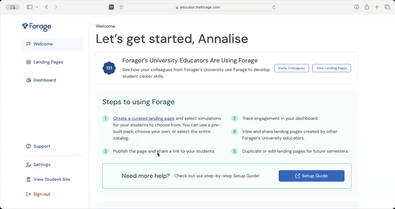The height and width of the screenshot is (209, 395).
Task: Click step number 5 circle
Action: click(235, 152)
